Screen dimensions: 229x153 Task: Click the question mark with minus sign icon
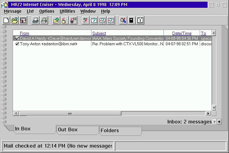[x=111, y=20]
